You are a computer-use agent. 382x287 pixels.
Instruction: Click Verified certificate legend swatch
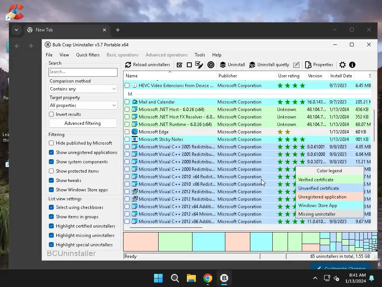pos(329,180)
